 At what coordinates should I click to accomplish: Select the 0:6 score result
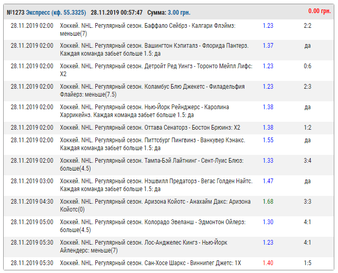point(307,66)
